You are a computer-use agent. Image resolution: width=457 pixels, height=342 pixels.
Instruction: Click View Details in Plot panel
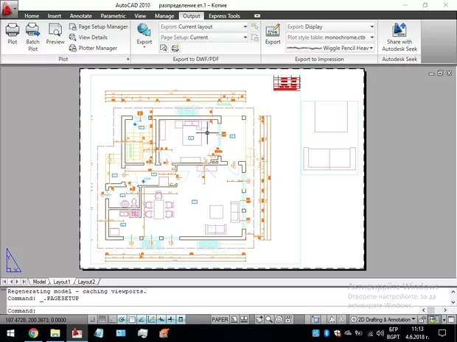[92, 37]
